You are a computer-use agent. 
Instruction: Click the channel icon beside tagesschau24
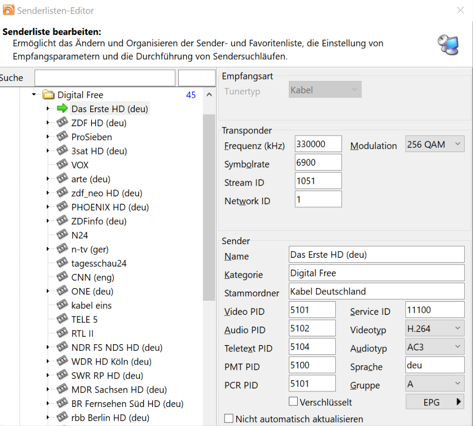62,263
